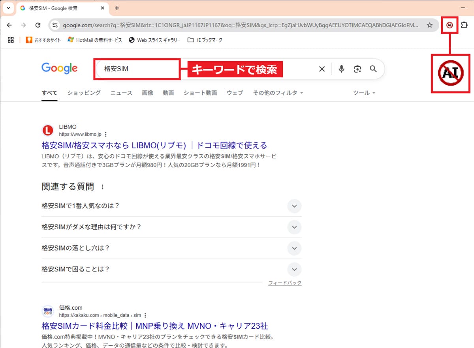Open Web スライス ギャラリー bookmark
Viewport: 474px width, 348px height.
pyautogui.click(x=155, y=40)
